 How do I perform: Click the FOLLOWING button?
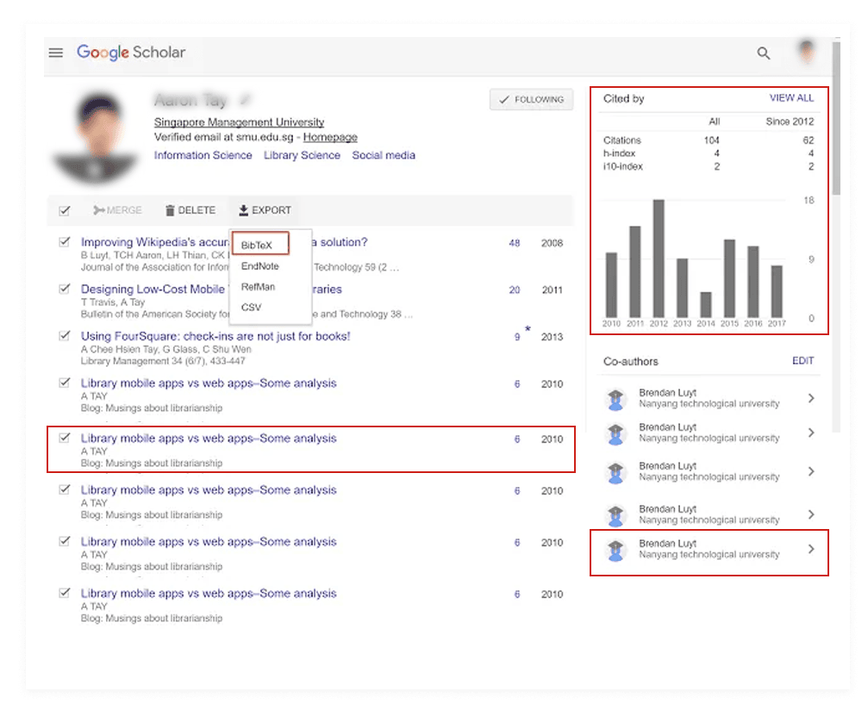click(532, 100)
